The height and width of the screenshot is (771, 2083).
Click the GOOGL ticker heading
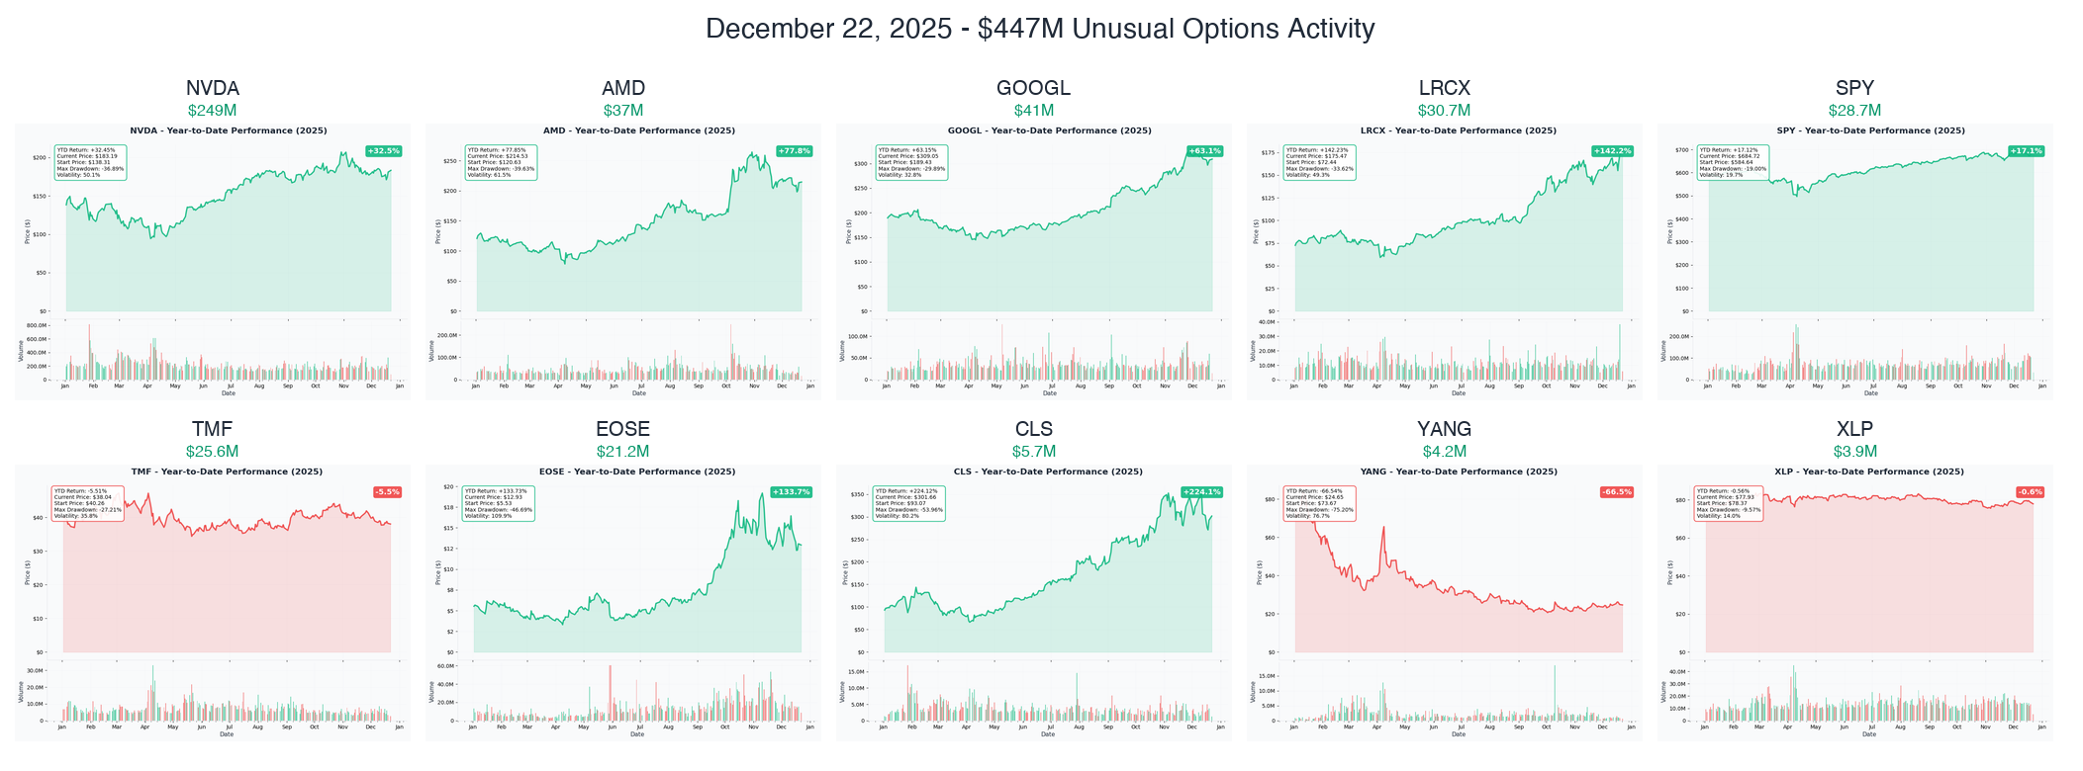pos(1033,88)
